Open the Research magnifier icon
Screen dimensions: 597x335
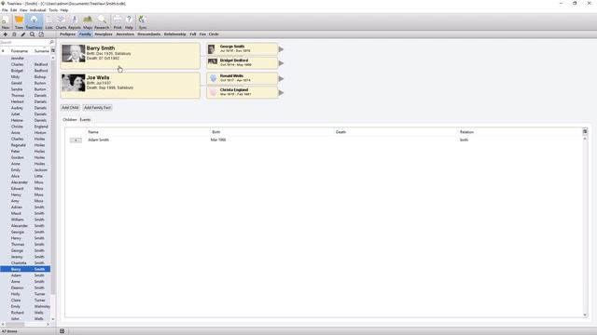tap(102, 22)
